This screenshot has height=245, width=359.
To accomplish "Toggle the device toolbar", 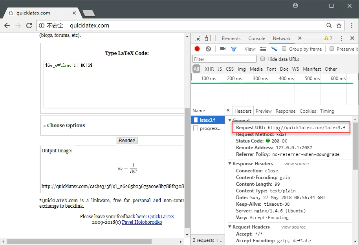I will (x=208, y=38).
